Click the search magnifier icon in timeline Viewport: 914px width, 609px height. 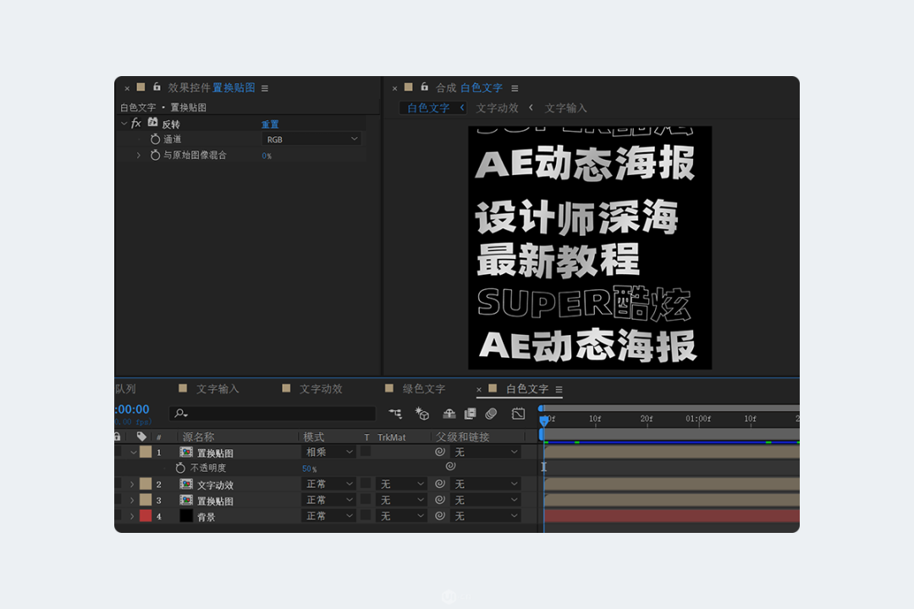pyautogui.click(x=180, y=413)
